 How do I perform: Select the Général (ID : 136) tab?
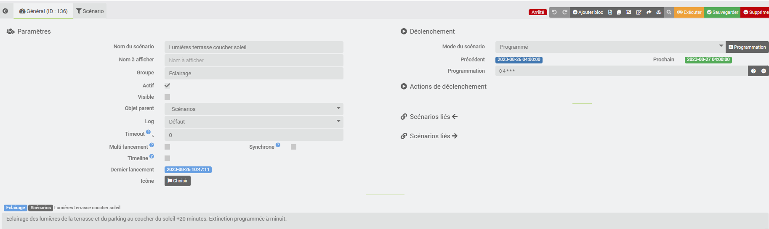43,11
